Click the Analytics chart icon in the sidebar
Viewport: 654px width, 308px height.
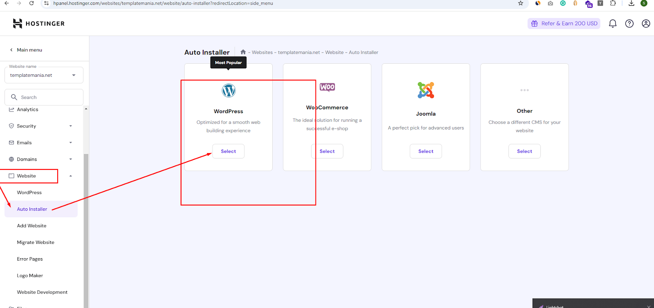(11, 109)
